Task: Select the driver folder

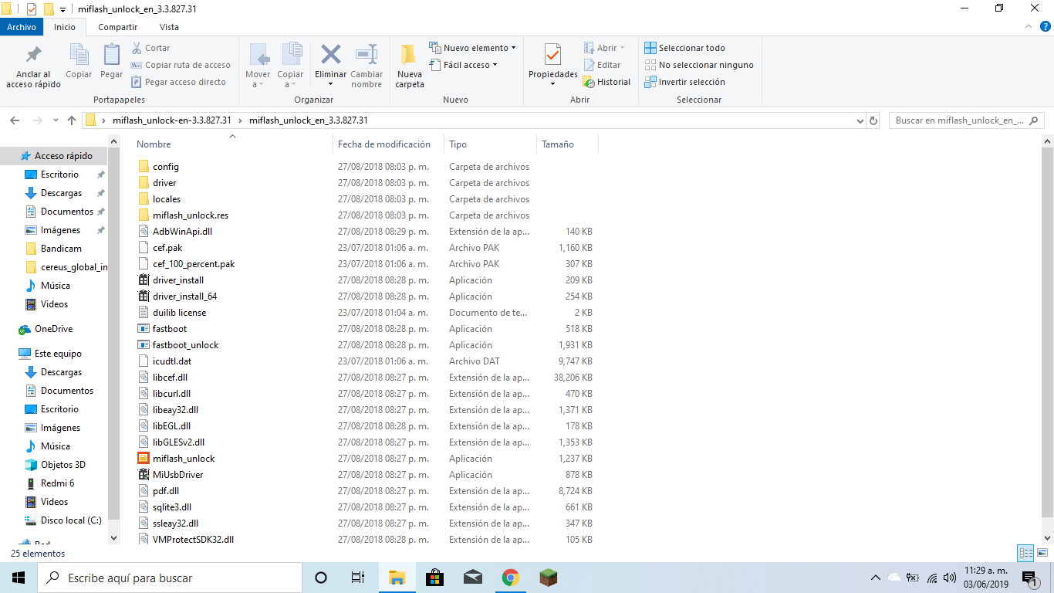Action: [x=164, y=183]
